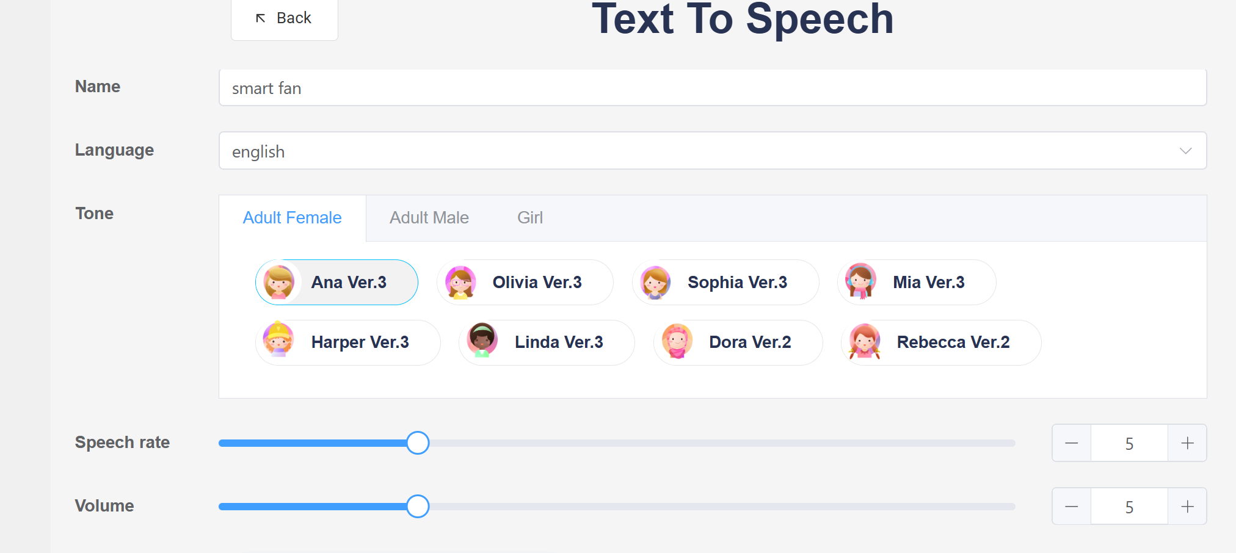Expand language list via chevron arrow
The height and width of the screenshot is (553, 1236).
coord(1185,151)
